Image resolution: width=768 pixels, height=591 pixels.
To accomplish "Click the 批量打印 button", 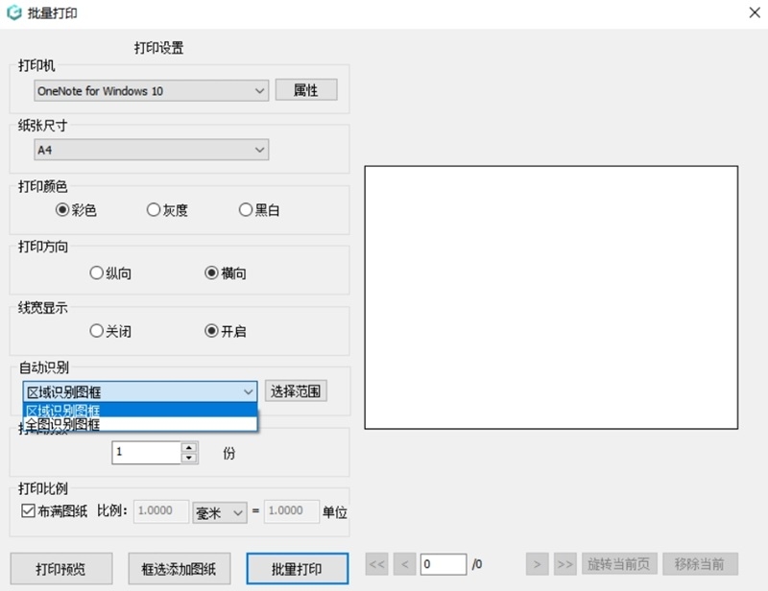I will (298, 569).
